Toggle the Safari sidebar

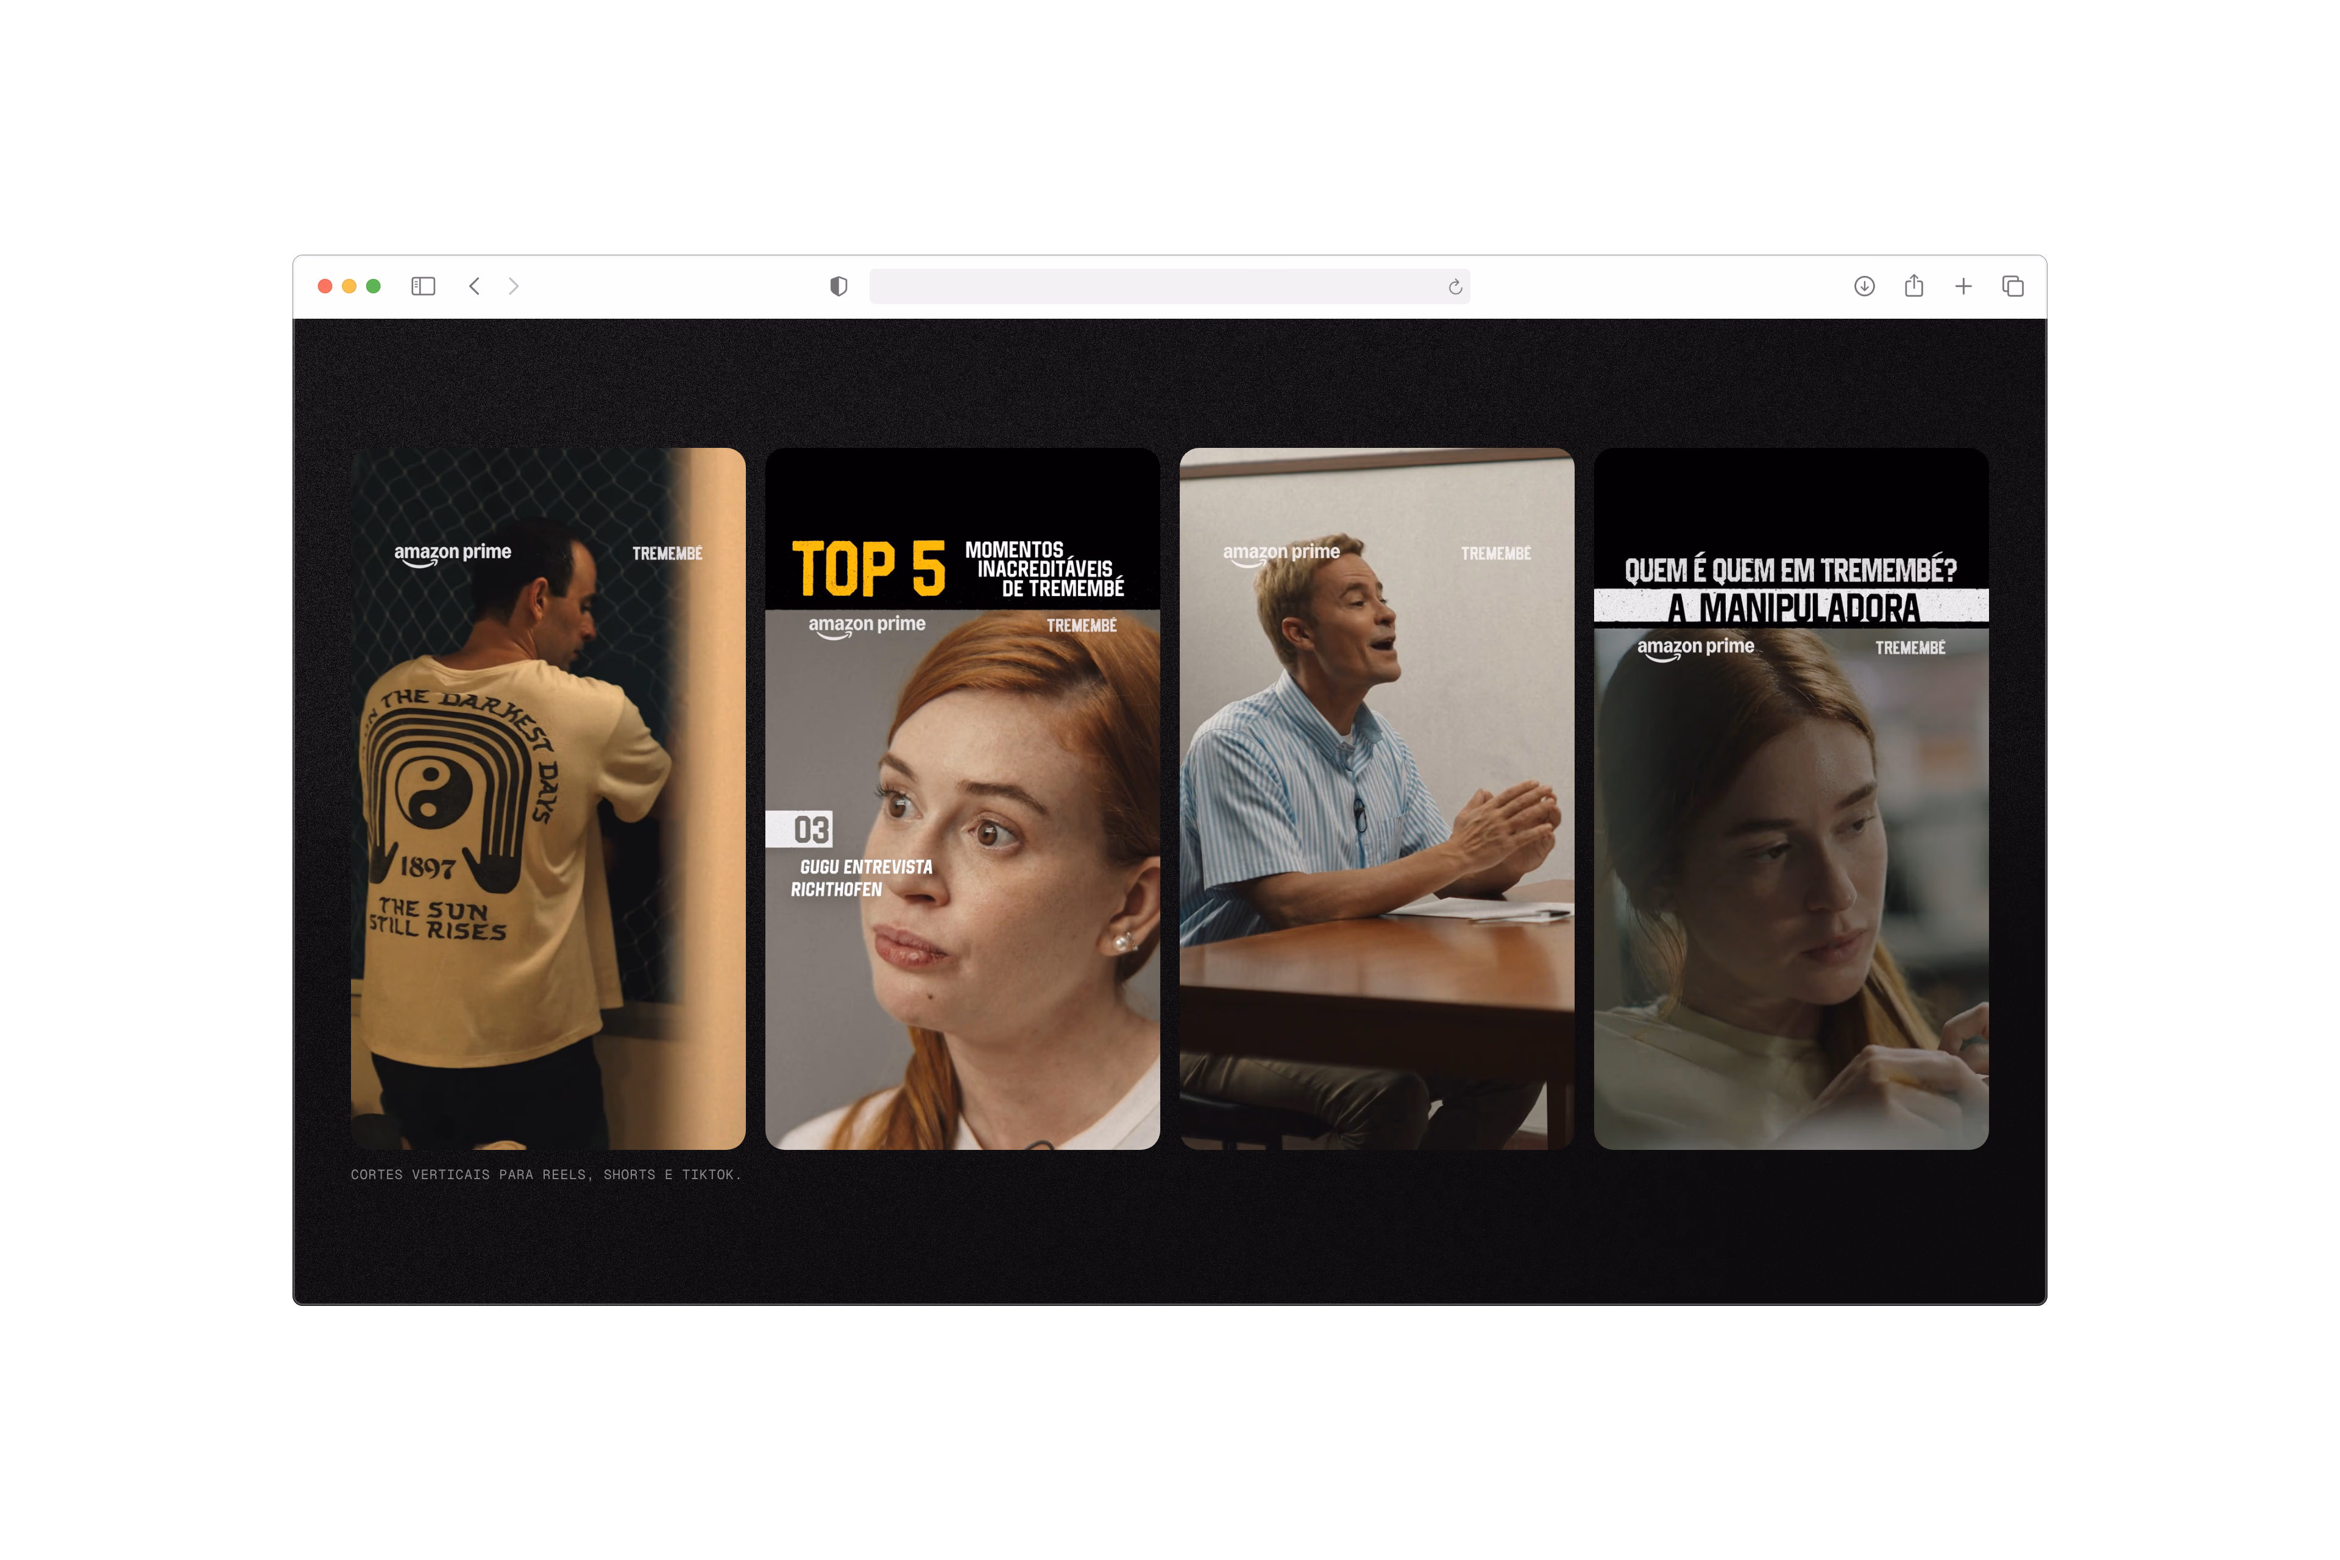423,286
